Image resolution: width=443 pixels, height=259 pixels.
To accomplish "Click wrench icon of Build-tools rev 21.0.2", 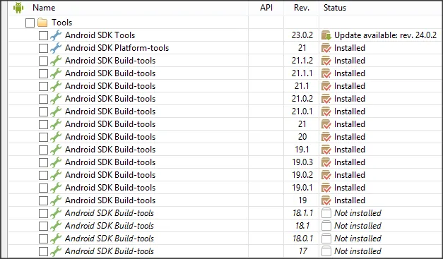I will 56,99.
